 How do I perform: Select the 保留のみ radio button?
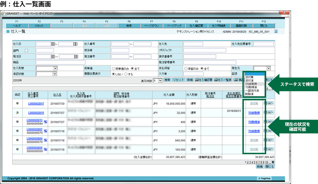point(186,68)
